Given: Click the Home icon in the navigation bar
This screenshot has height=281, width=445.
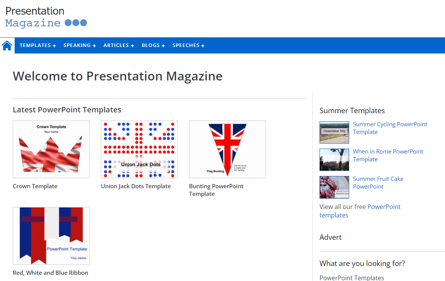Looking at the screenshot, I should tap(7, 45).
